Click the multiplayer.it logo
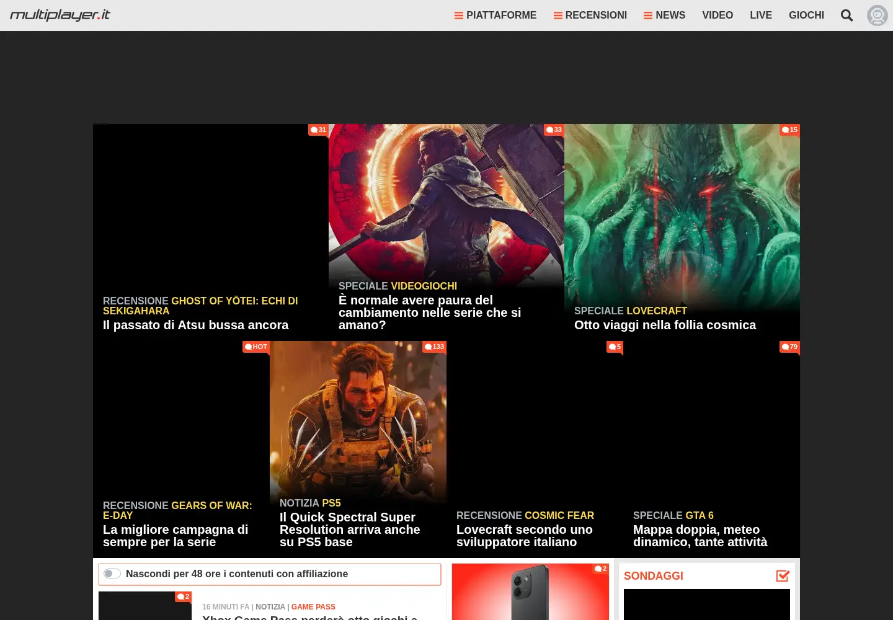Screen dimensions: 893x620 tap(60, 15)
